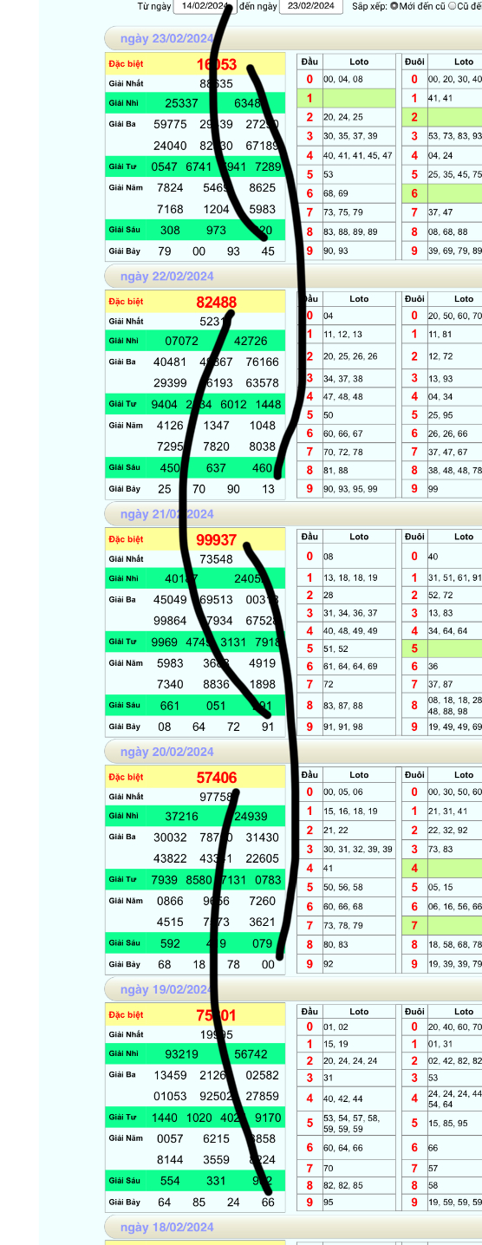This screenshot has height=1245, width=482.
Task: Click the 'ngày 22/02/2024' section header
Action: [x=293, y=277]
